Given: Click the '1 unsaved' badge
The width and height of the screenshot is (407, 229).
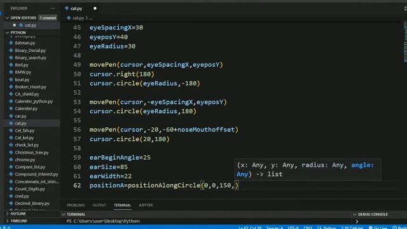Looking at the screenshot, I should [x=48, y=18].
